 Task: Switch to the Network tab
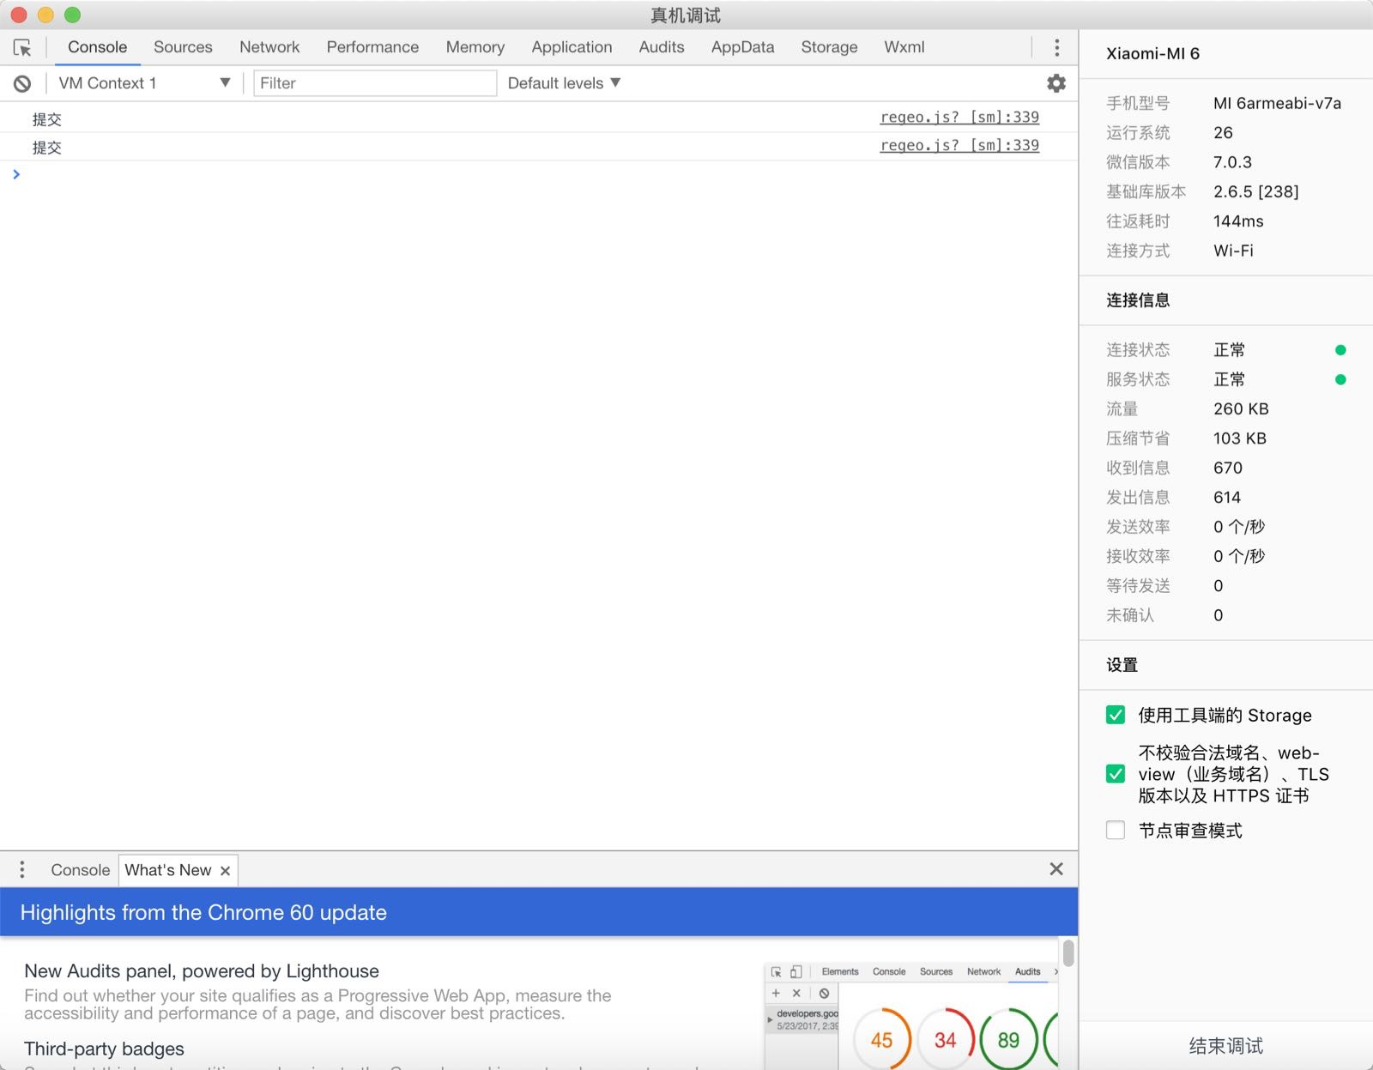[x=269, y=47]
